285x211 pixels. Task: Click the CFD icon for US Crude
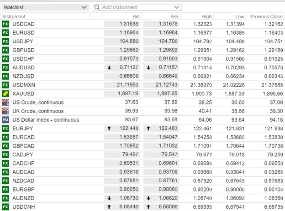click(5, 103)
